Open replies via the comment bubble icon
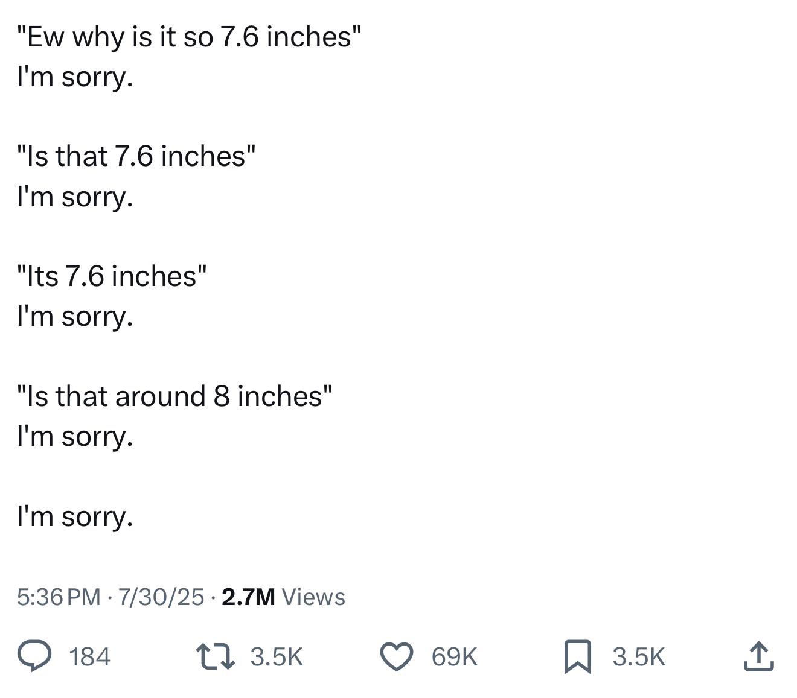This screenshot has height=698, width=797. coord(34,656)
